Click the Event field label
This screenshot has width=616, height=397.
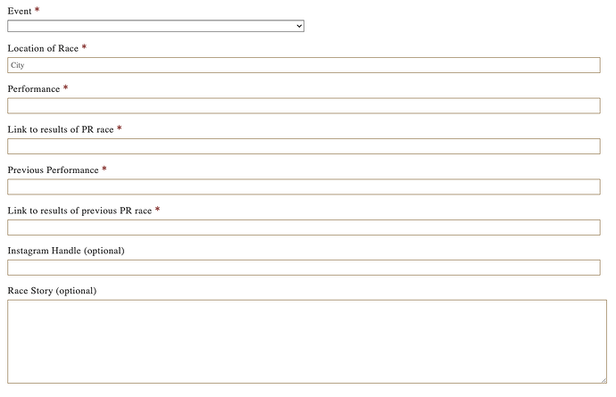click(20, 11)
